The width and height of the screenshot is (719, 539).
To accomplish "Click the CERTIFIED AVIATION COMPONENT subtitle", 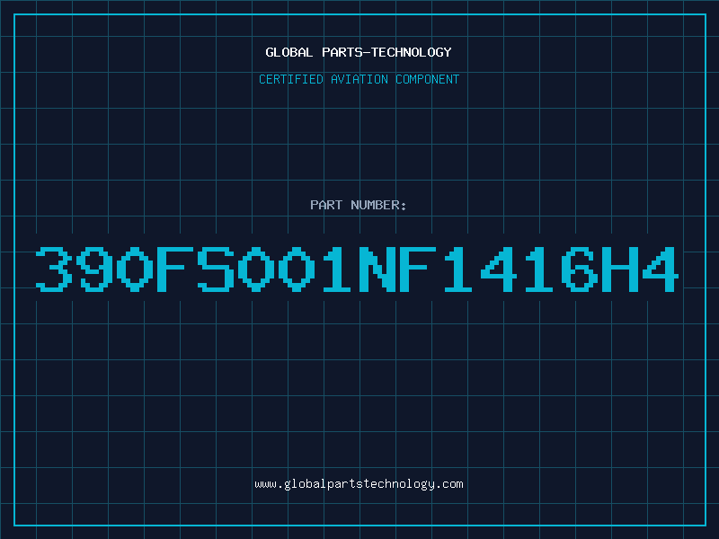I will click(359, 79).
